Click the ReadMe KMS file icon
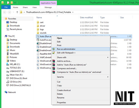The width and height of the screenshot is (139, 108). (38, 54)
